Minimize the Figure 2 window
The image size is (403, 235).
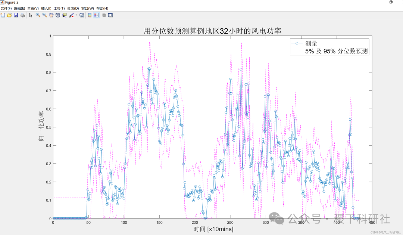click(378, 2)
